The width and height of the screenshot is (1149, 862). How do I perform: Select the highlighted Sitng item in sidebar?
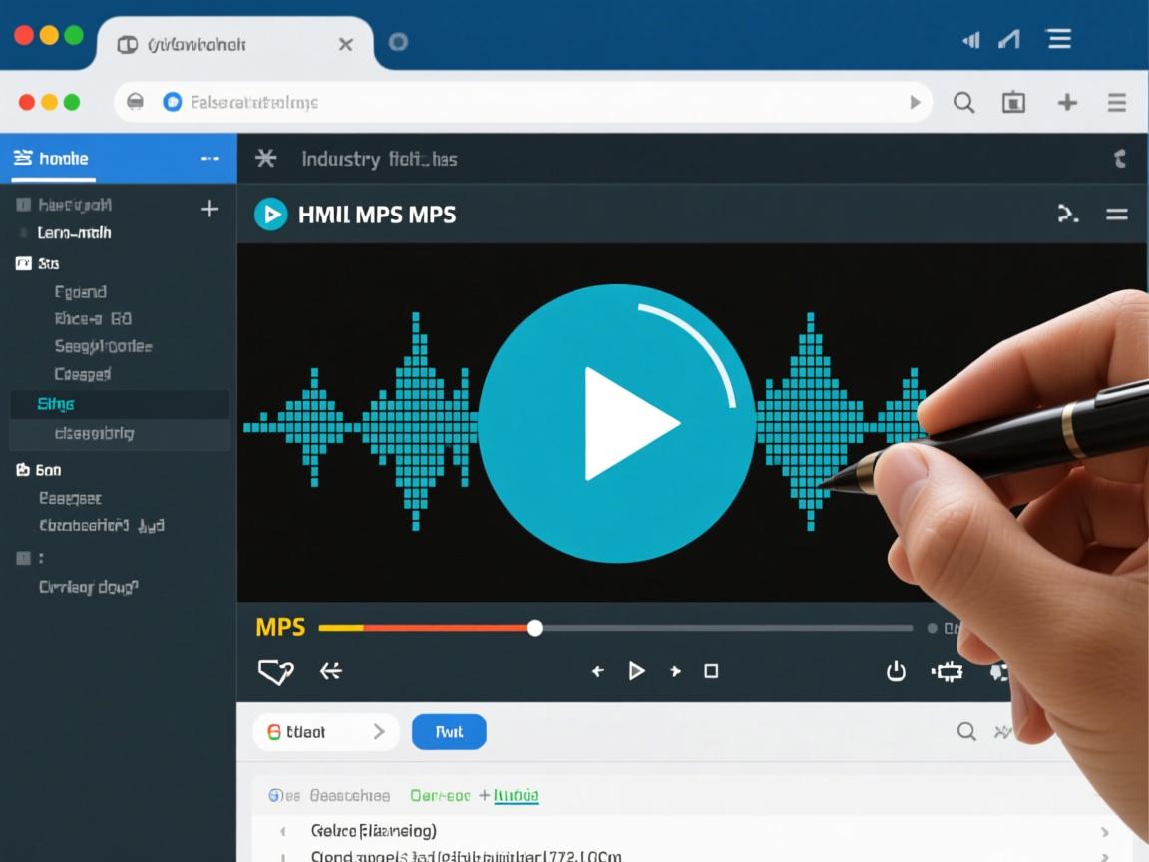click(56, 404)
